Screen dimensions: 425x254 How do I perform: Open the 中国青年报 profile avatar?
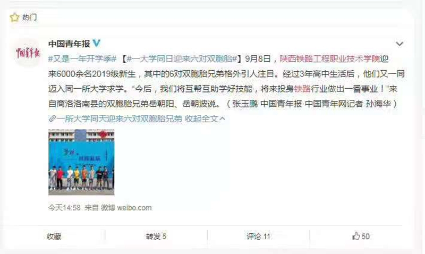[x=28, y=52]
